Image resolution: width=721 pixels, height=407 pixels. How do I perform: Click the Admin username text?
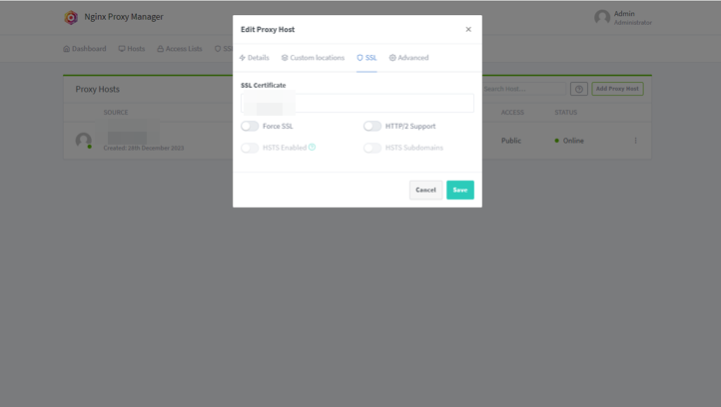pos(624,14)
